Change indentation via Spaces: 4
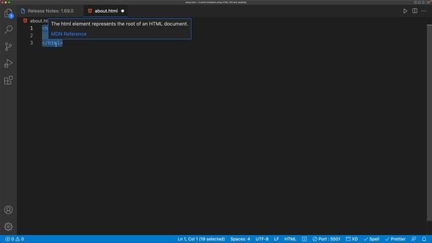432x243 pixels. [x=240, y=239]
